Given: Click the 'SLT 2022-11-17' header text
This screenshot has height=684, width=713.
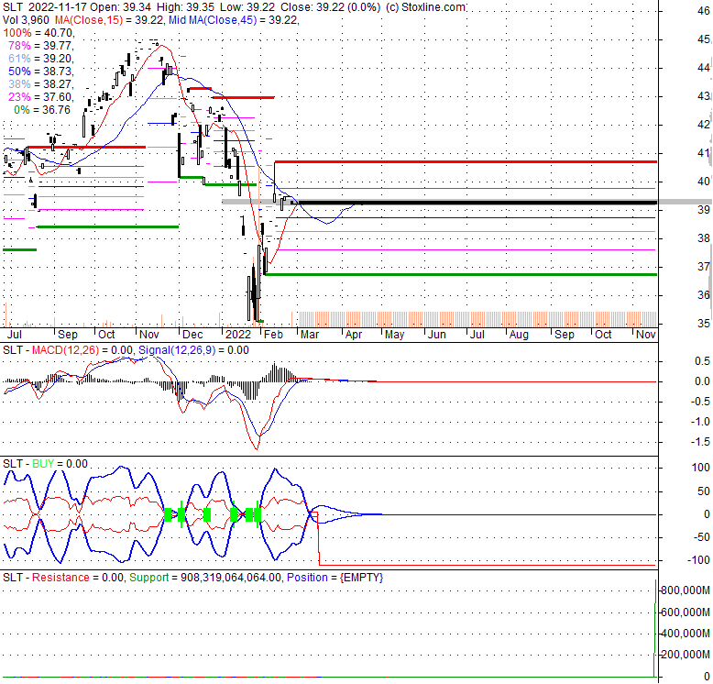Looking at the screenshot, I should tap(45, 7).
